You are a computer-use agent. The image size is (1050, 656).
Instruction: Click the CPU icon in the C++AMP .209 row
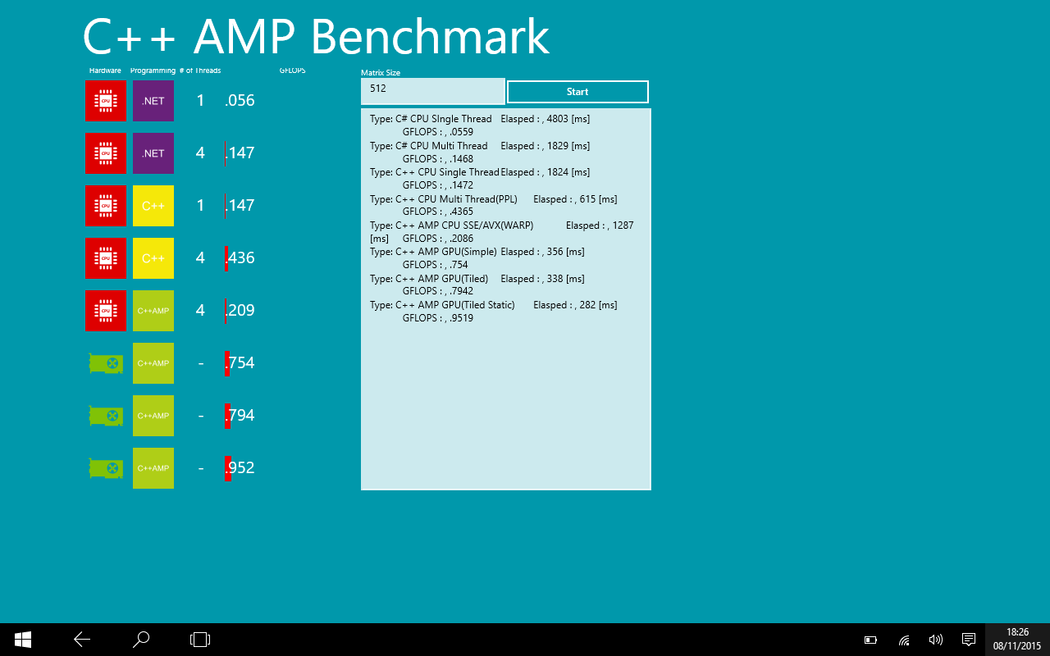(106, 311)
